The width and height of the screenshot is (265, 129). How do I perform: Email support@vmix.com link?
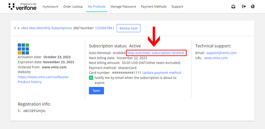(222, 53)
